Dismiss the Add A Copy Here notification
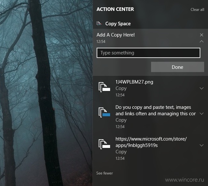 coord(202,35)
